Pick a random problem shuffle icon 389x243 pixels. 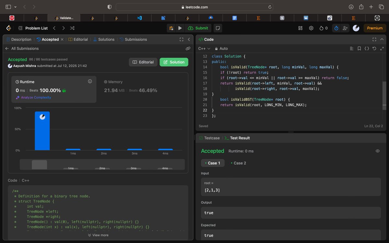coord(72,28)
